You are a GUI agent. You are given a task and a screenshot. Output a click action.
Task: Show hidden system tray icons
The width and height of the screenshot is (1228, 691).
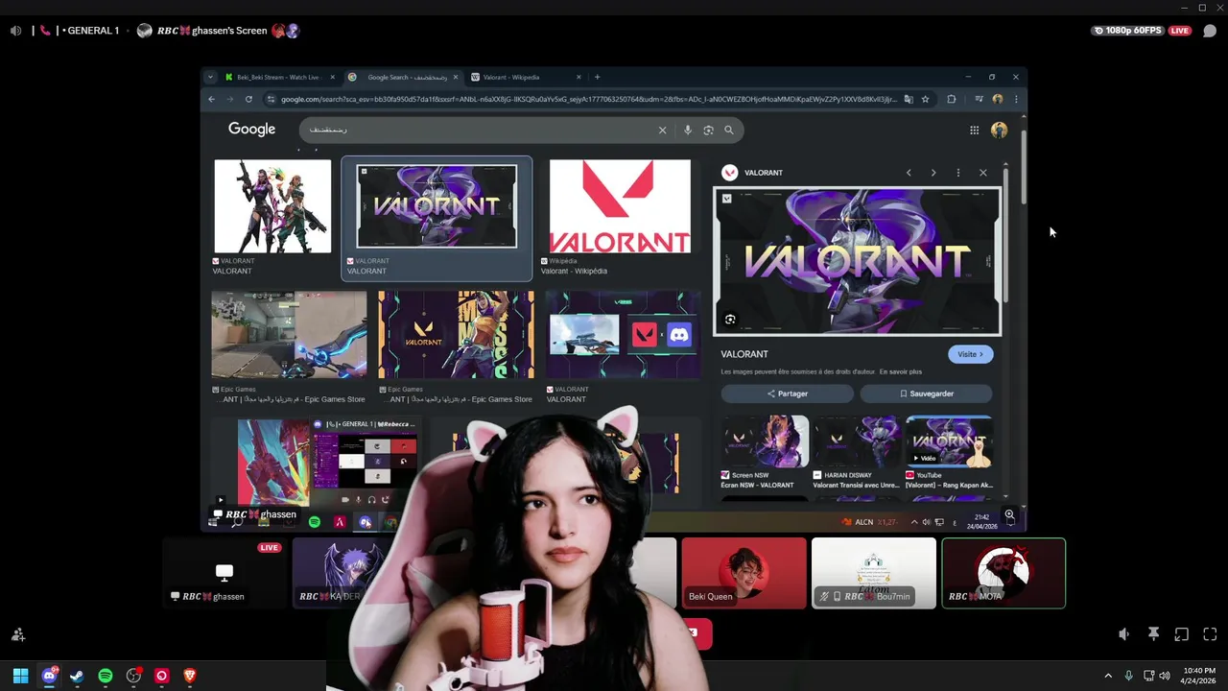coord(1108,676)
